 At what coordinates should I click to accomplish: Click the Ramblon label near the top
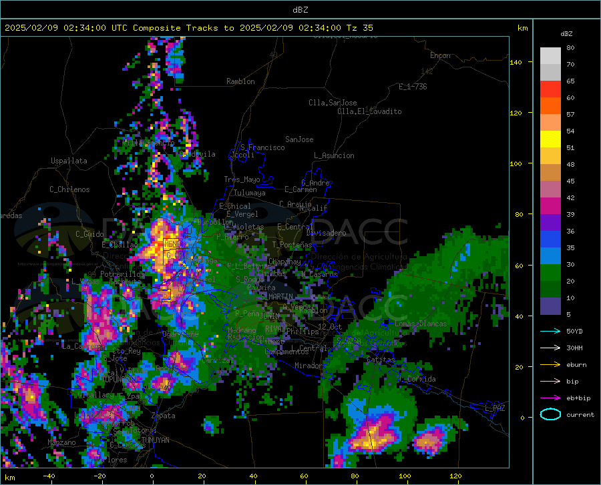coord(240,81)
